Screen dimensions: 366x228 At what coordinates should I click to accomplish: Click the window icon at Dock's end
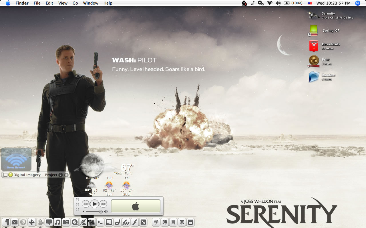[x=190, y=222]
